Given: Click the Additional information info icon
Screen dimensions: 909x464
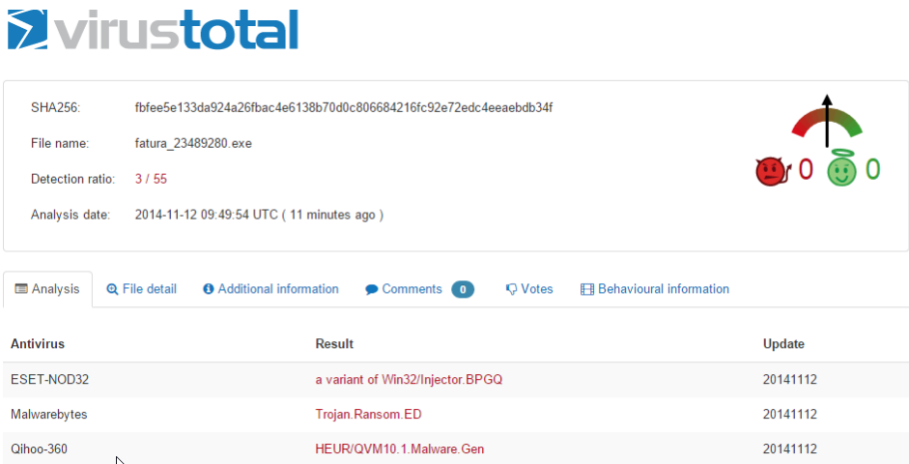Looking at the screenshot, I should click(x=208, y=289).
